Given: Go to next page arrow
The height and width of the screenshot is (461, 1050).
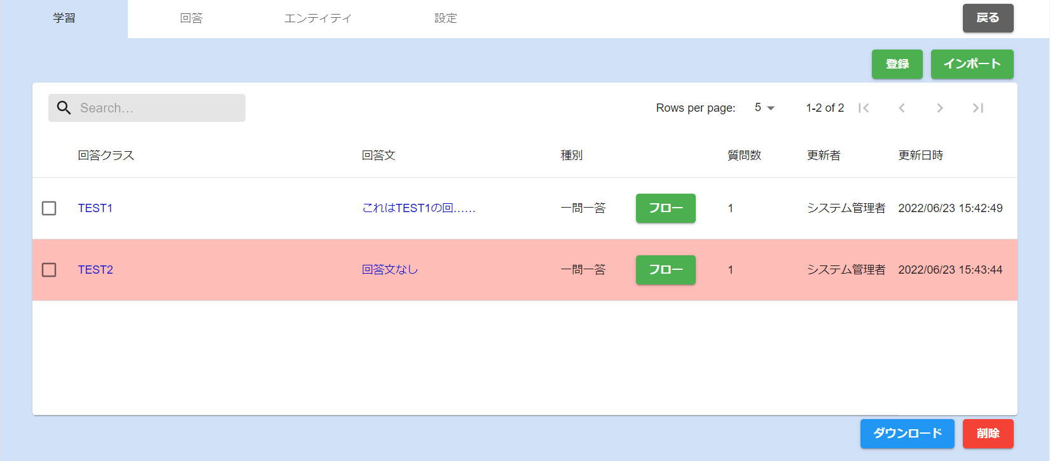Looking at the screenshot, I should [939, 108].
